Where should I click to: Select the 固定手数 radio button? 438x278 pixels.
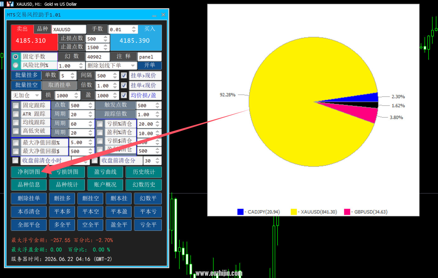click(x=15, y=57)
